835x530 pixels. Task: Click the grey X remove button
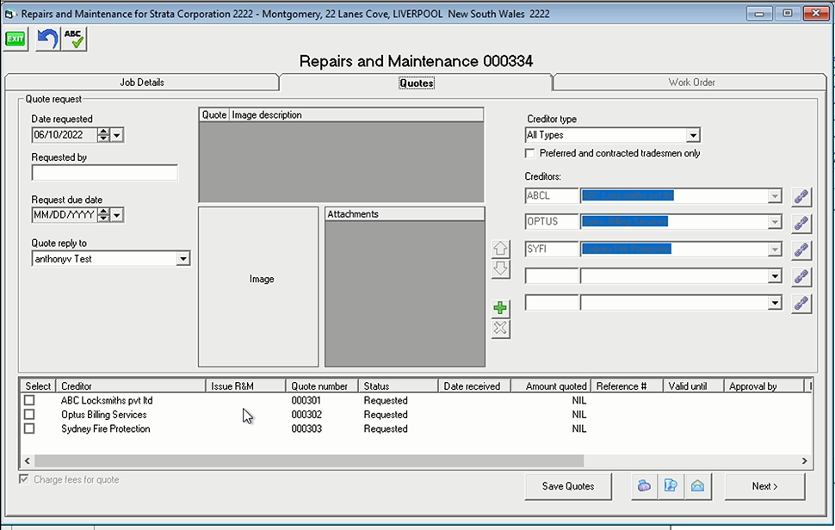tap(500, 329)
